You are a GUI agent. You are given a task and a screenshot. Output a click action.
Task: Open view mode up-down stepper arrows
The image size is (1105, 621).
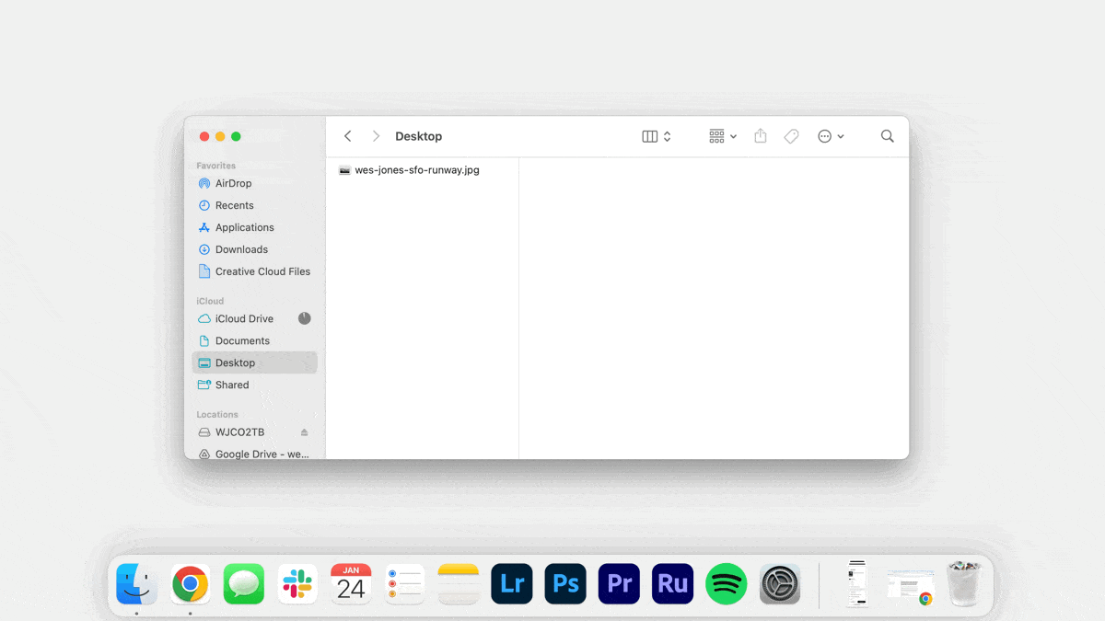click(x=668, y=136)
